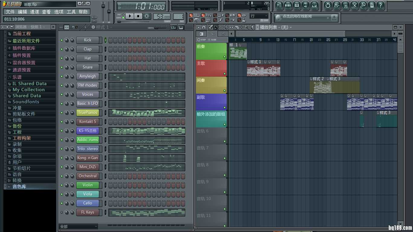
Task: Open the Mixer window icon
Action: tap(314, 5)
